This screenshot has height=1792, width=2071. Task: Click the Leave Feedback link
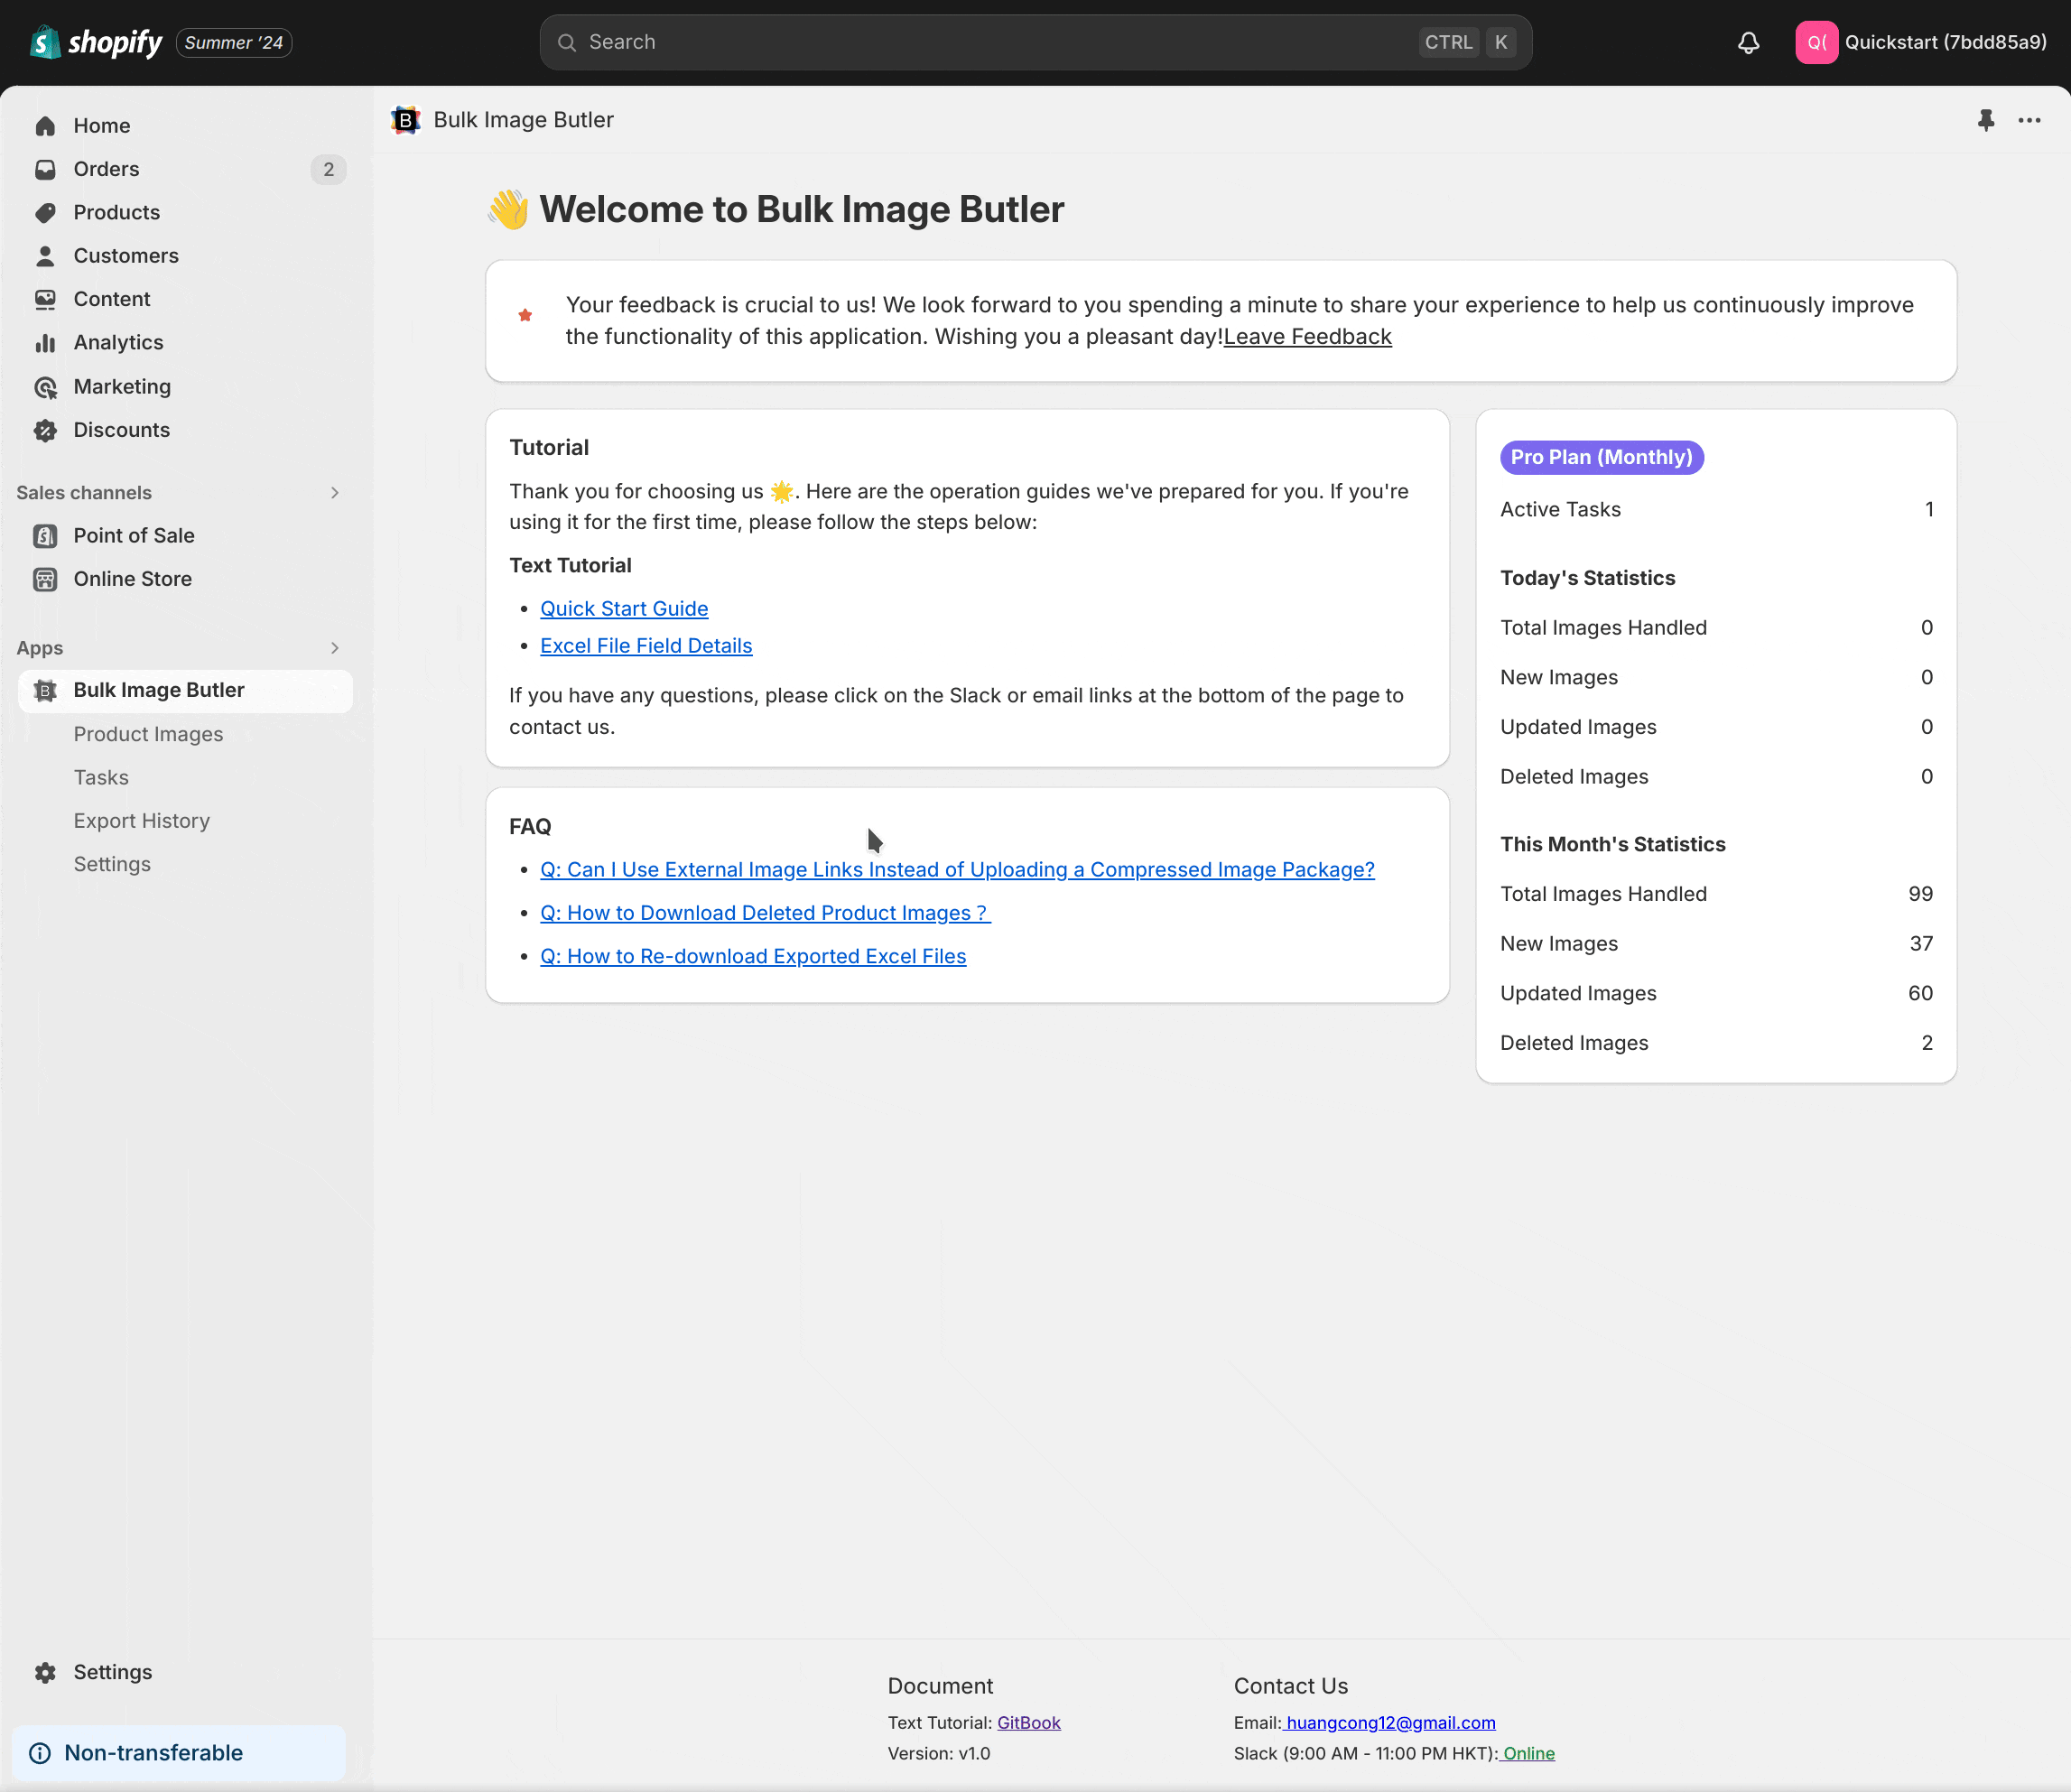pyautogui.click(x=1307, y=337)
